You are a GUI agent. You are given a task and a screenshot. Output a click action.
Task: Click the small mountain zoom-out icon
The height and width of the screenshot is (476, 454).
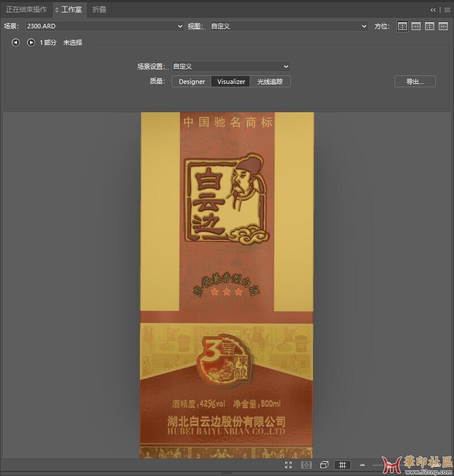(362, 465)
